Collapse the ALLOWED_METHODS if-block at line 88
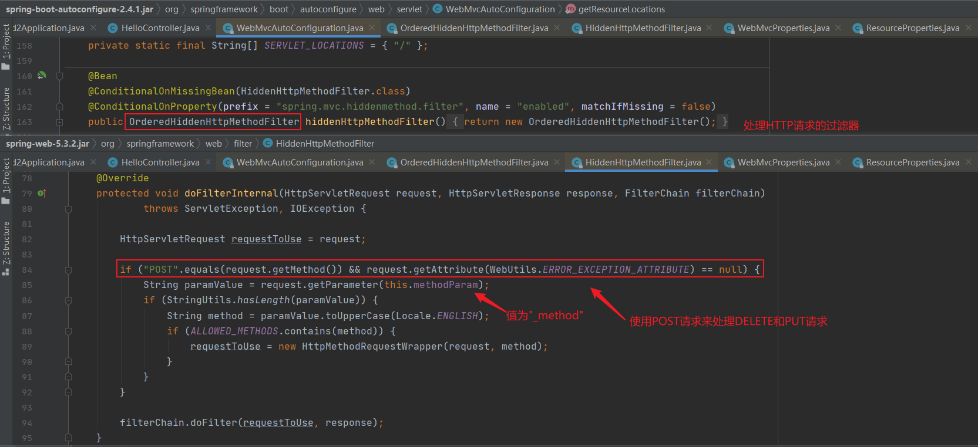This screenshot has height=447, width=978. pyautogui.click(x=69, y=331)
